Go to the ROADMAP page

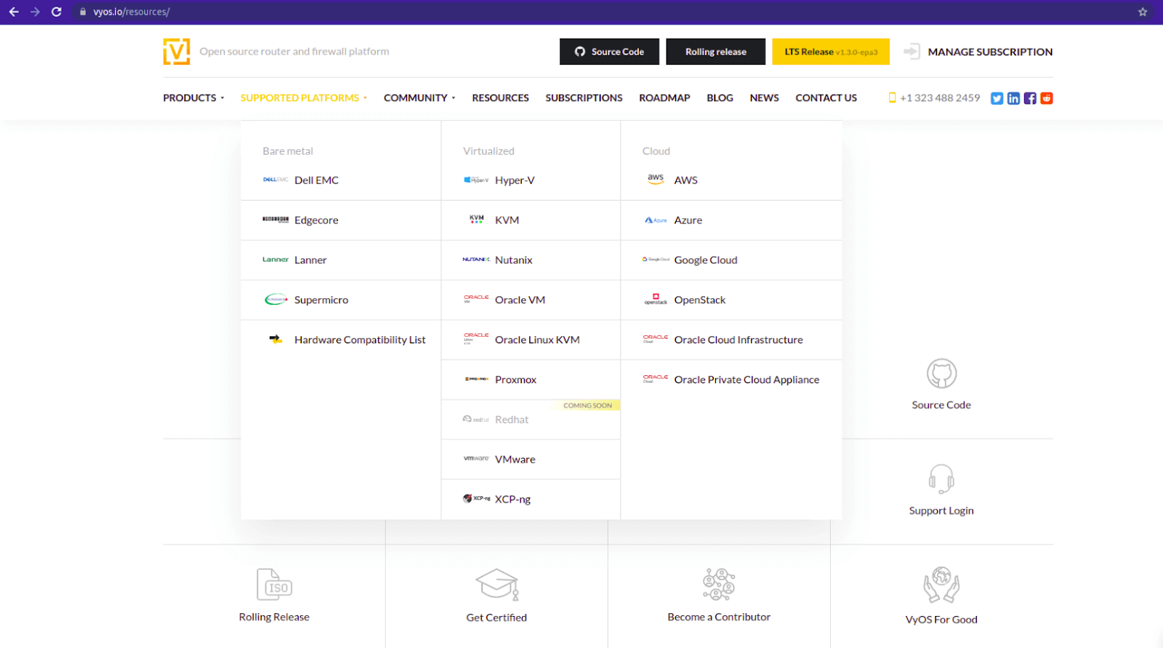(x=664, y=98)
